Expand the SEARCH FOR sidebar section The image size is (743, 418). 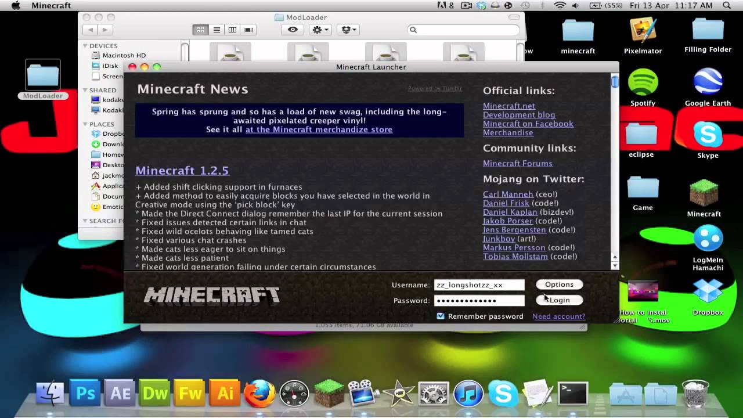[x=85, y=221]
